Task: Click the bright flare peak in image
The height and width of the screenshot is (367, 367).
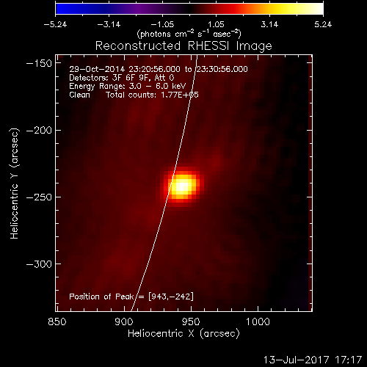Action: (x=182, y=186)
